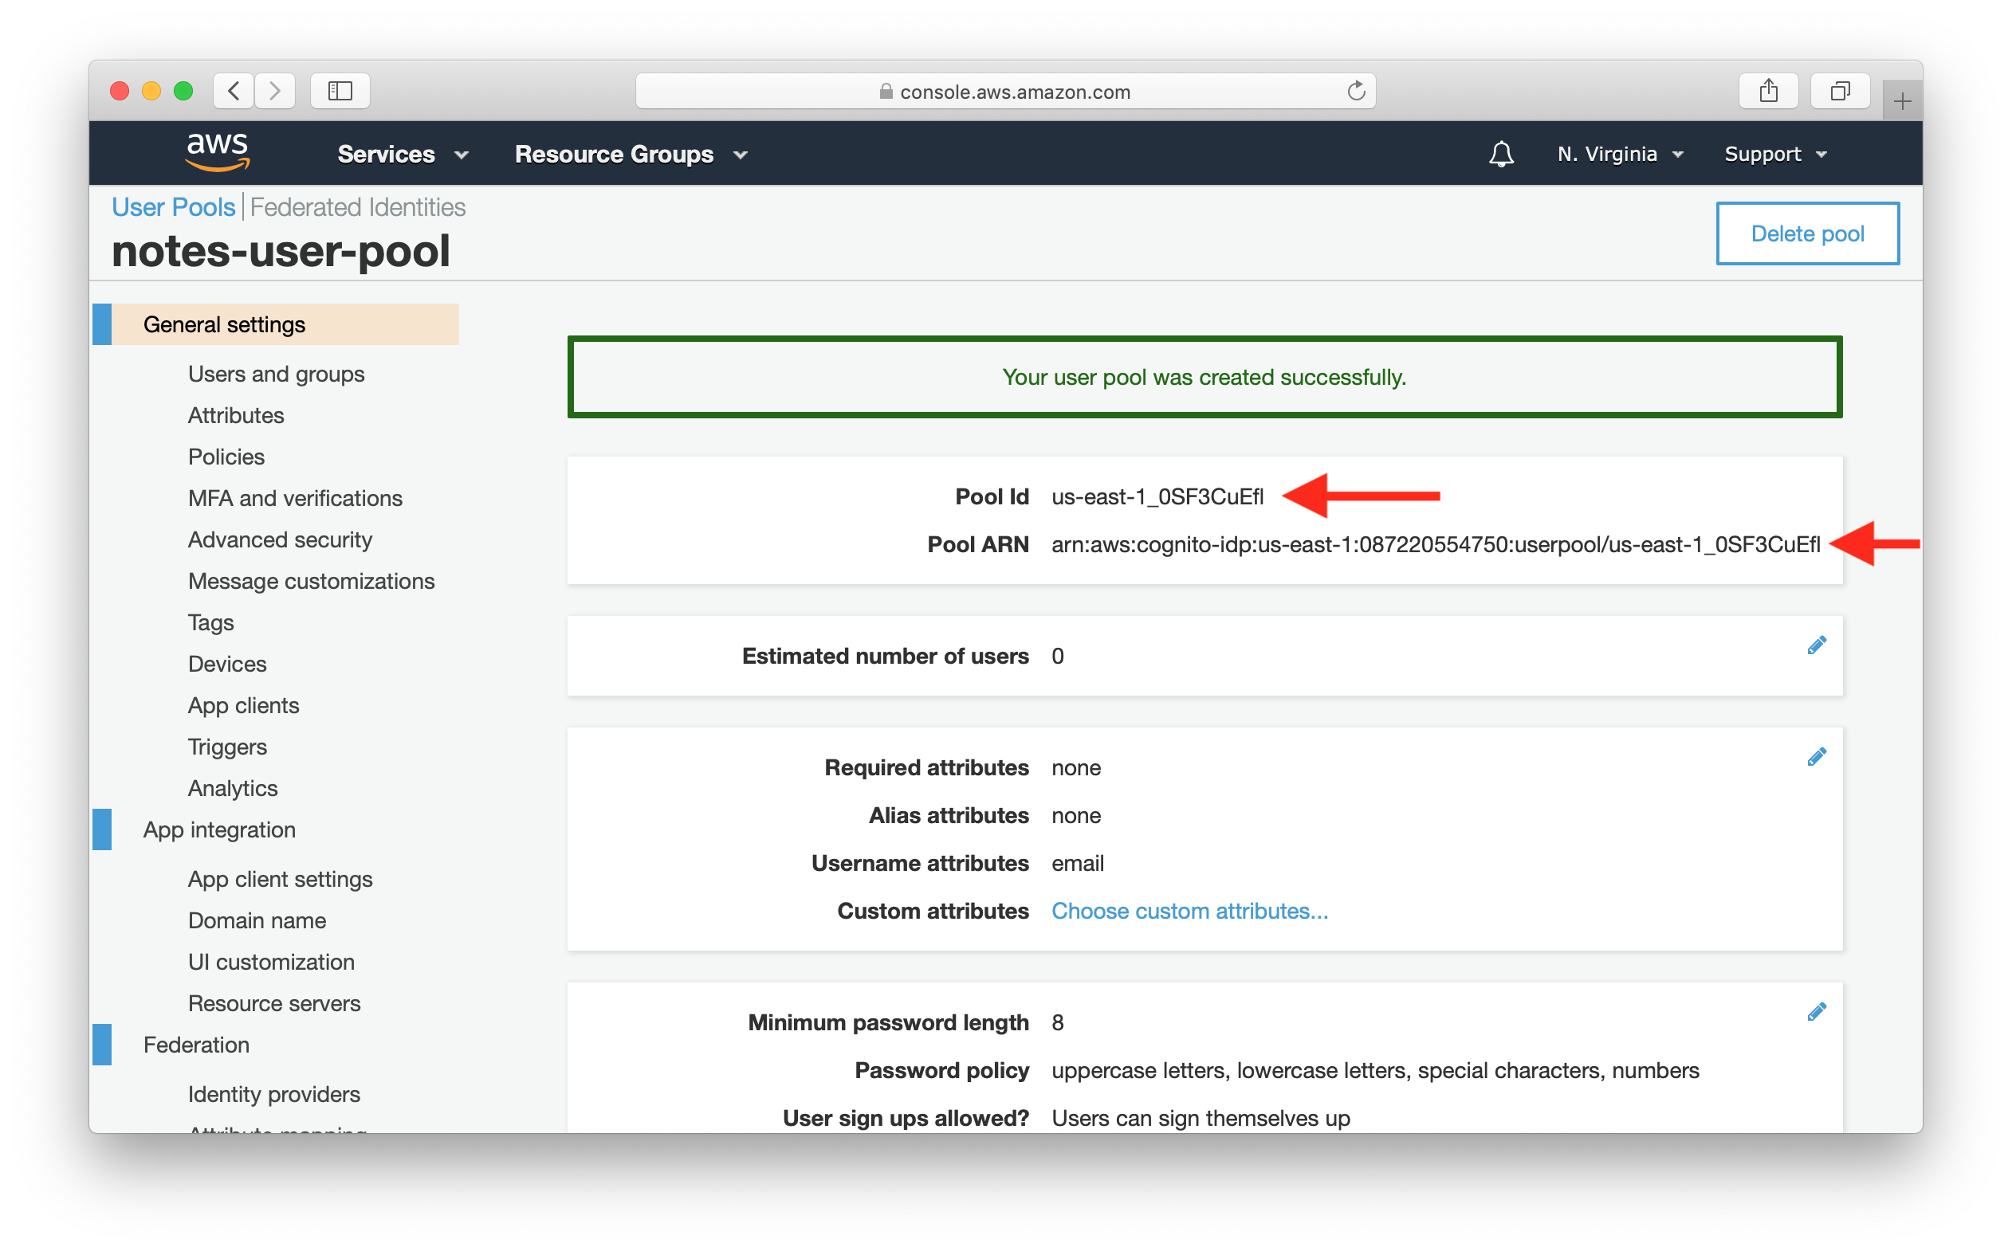This screenshot has width=2012, height=1251.
Task: Expand the App integration section
Action: 219,829
